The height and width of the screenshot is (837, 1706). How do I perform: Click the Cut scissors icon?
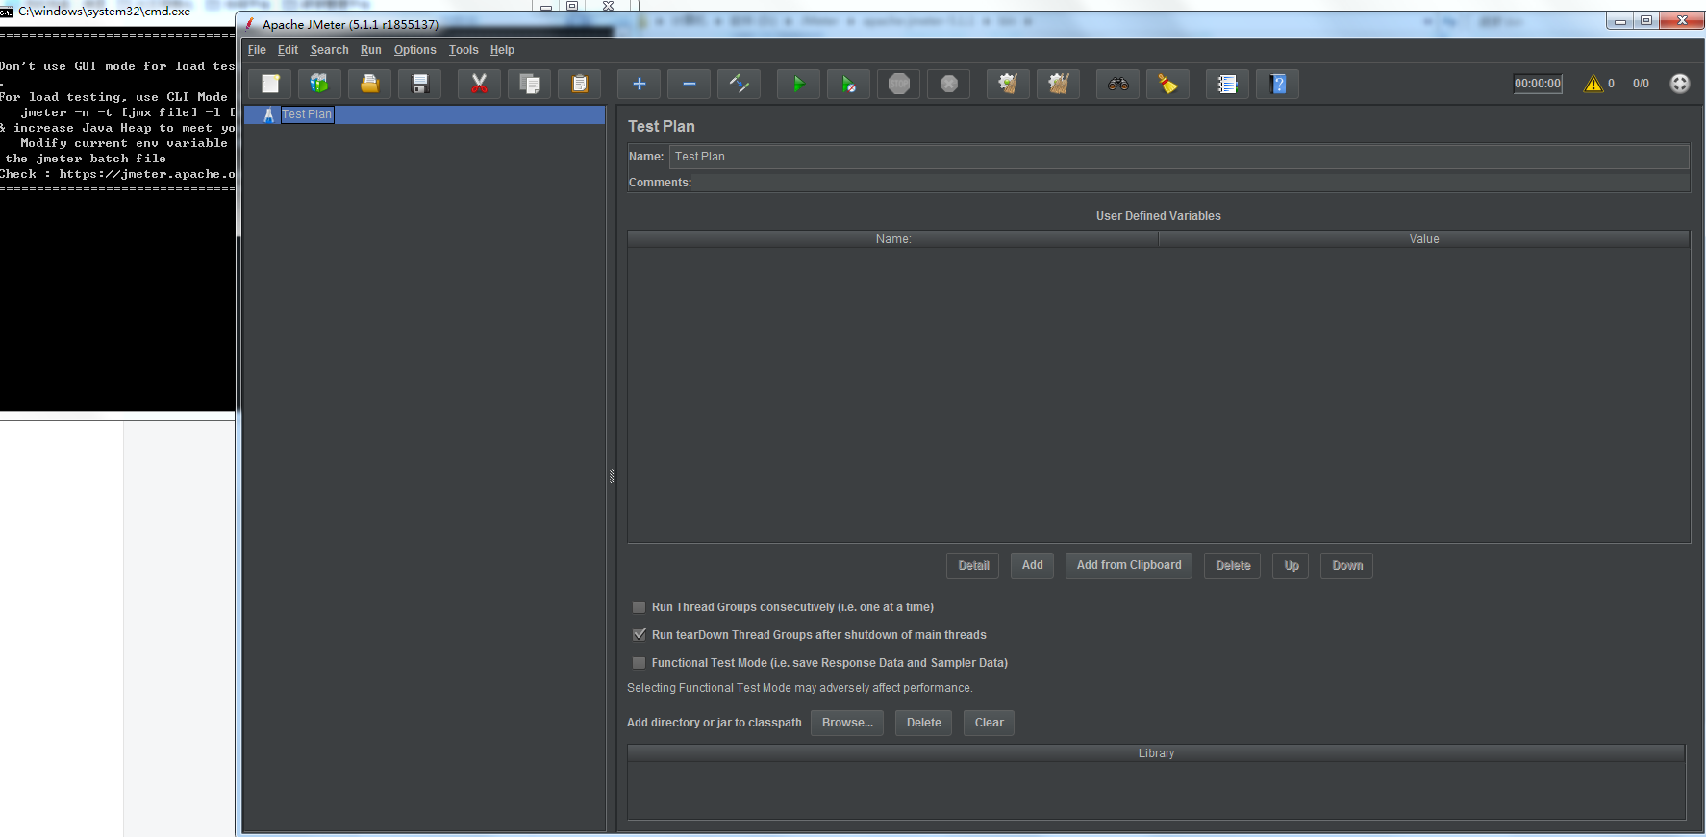[x=479, y=85]
